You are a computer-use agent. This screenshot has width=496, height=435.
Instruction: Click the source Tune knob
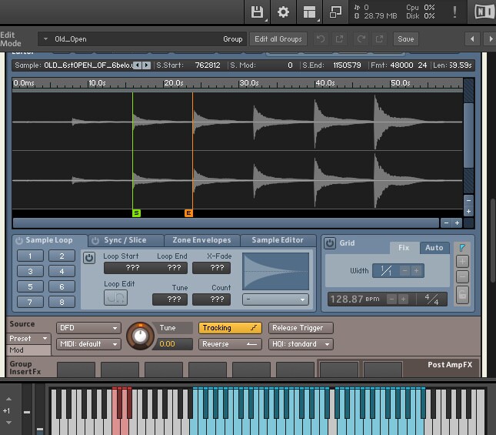pyautogui.click(x=141, y=336)
